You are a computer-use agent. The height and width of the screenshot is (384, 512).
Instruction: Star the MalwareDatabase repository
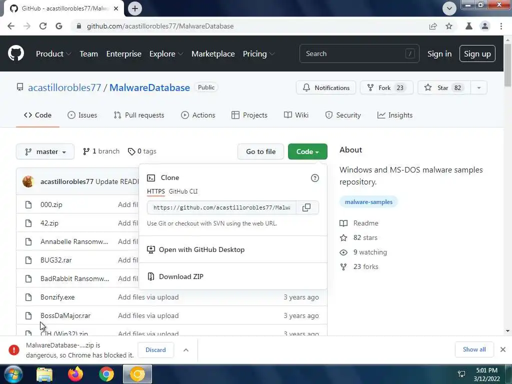444,88
